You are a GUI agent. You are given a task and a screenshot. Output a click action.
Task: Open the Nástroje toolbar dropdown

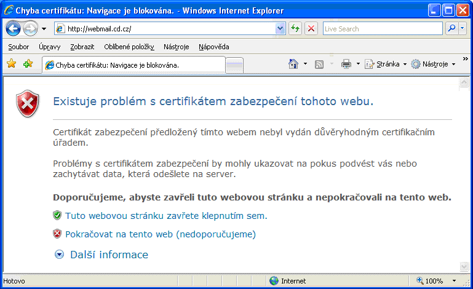pyautogui.click(x=433, y=64)
